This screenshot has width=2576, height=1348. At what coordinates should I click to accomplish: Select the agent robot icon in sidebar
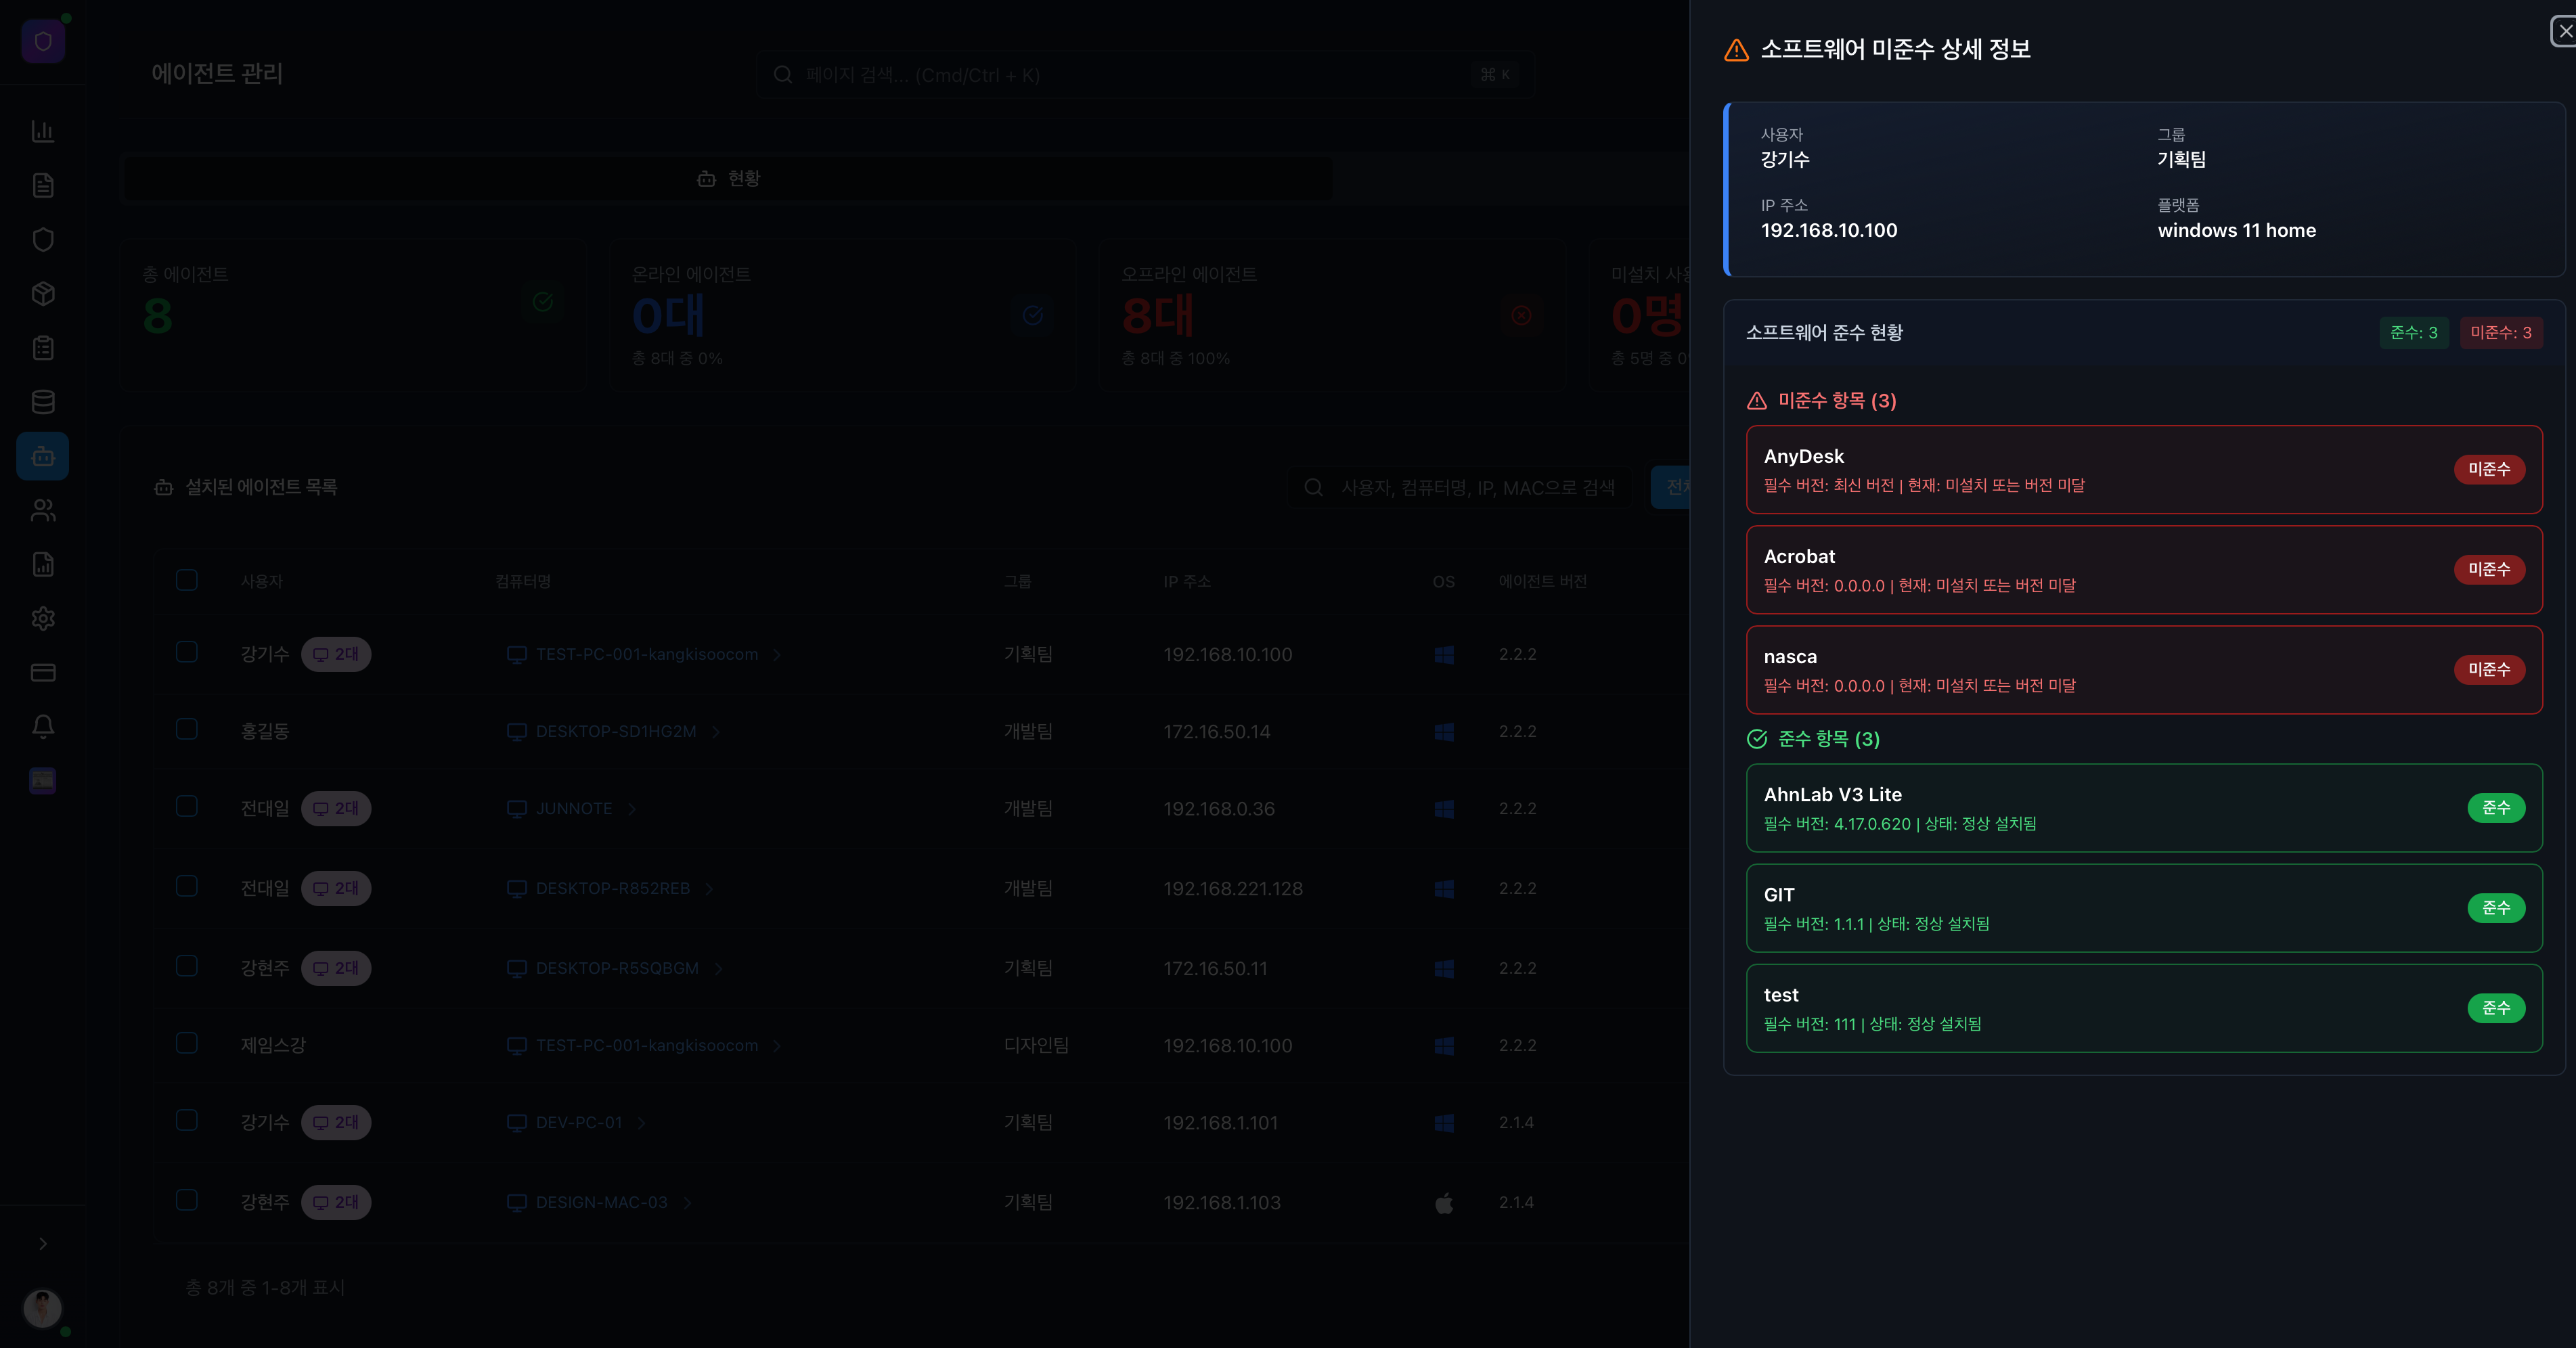pyautogui.click(x=43, y=456)
